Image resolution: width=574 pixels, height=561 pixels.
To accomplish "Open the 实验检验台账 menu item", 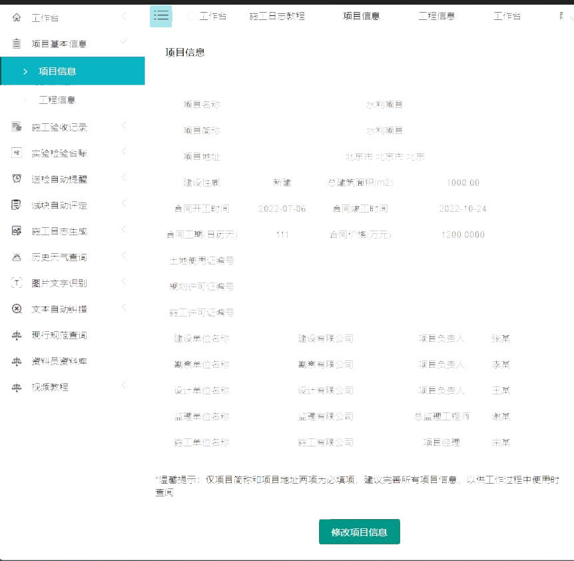I will [x=59, y=153].
